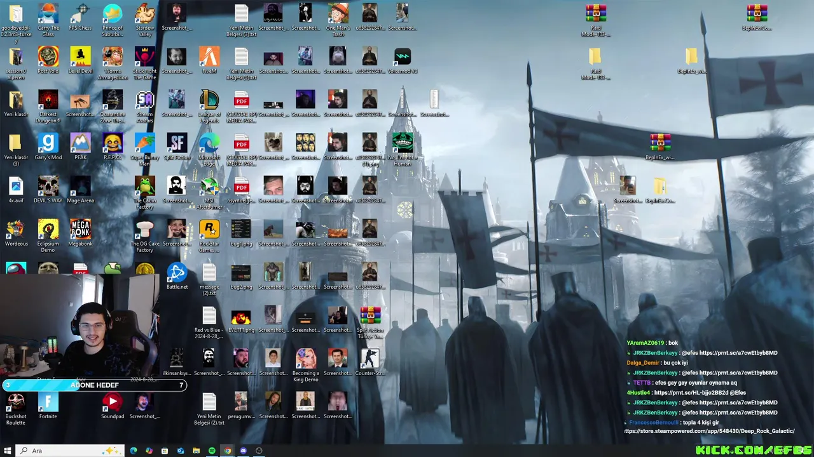Open Becoming a King Demo shortcut
The height and width of the screenshot is (457, 814).
305,365
